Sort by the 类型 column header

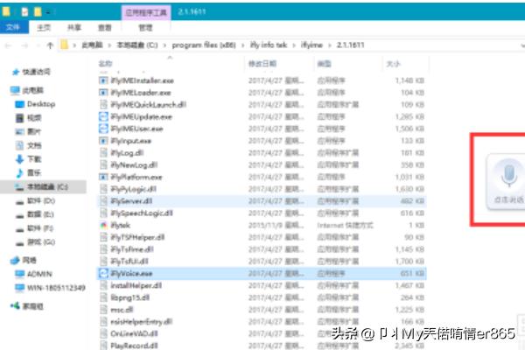pos(324,63)
